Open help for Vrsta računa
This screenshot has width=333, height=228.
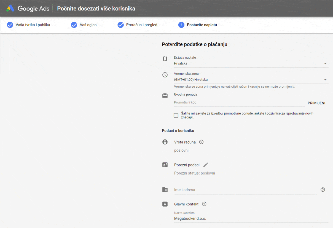tap(201, 142)
